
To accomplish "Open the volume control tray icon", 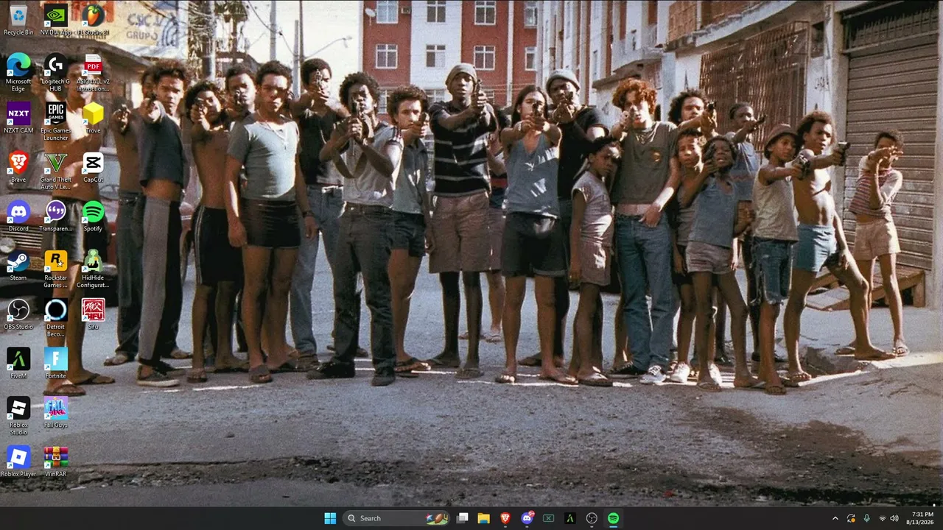I will point(894,518).
